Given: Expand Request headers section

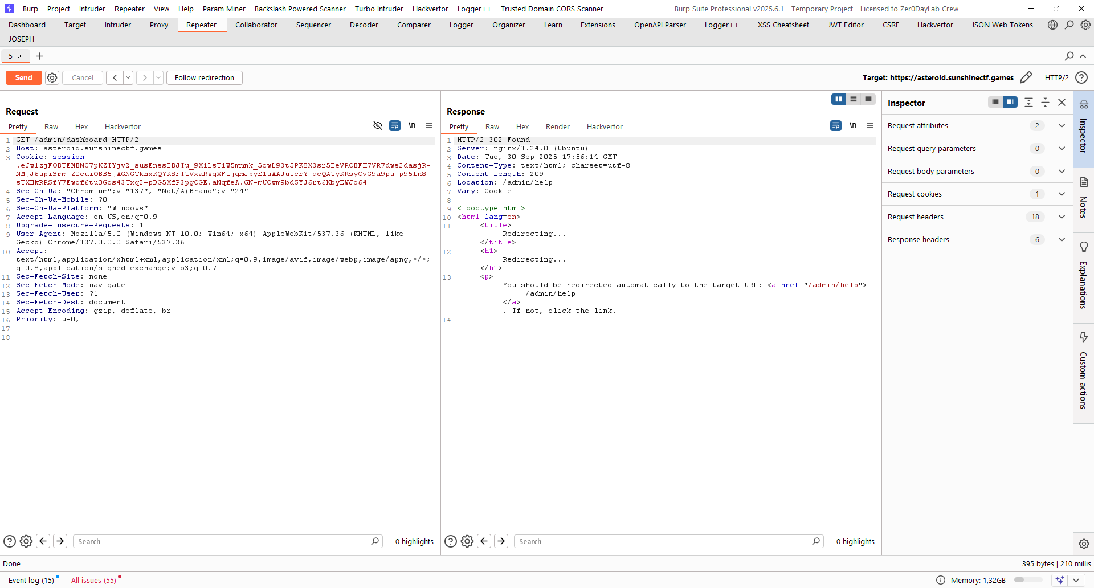Looking at the screenshot, I should point(977,217).
